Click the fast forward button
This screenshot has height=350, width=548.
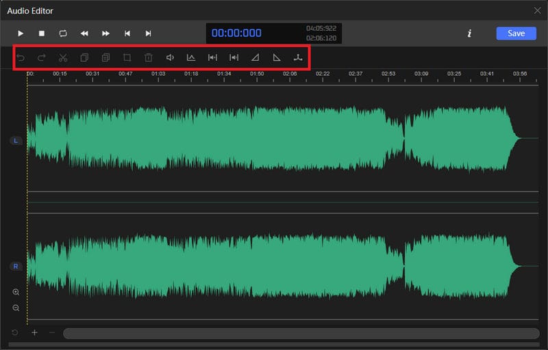click(105, 33)
